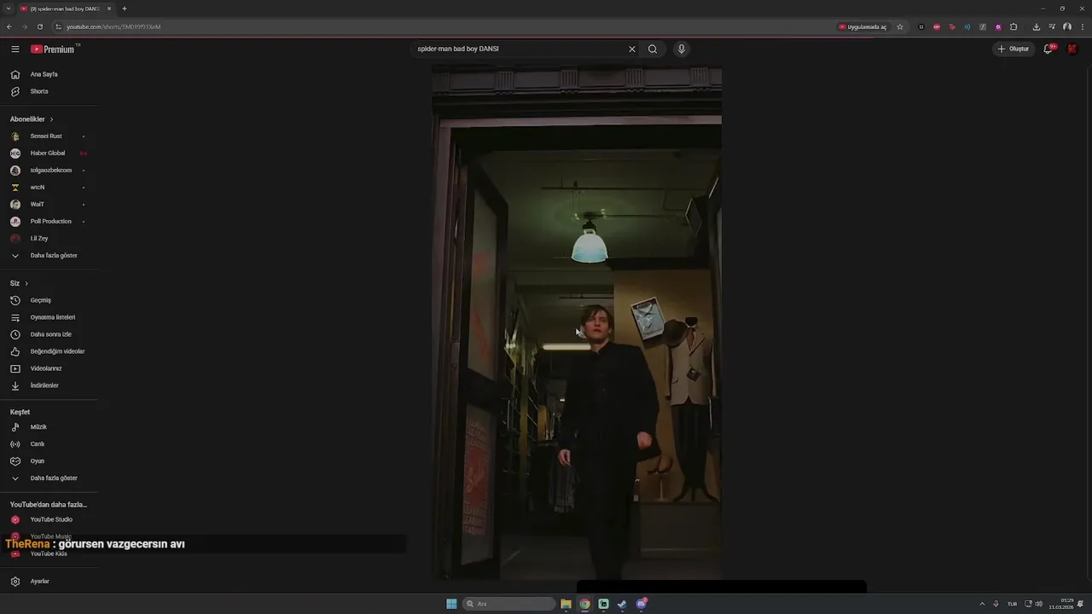Click the TUR keyboard language indicator
Image resolution: width=1092 pixels, height=614 pixels.
(1012, 604)
